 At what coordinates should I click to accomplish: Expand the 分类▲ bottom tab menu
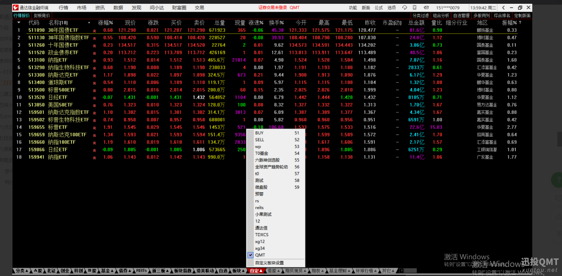(x=22, y=271)
